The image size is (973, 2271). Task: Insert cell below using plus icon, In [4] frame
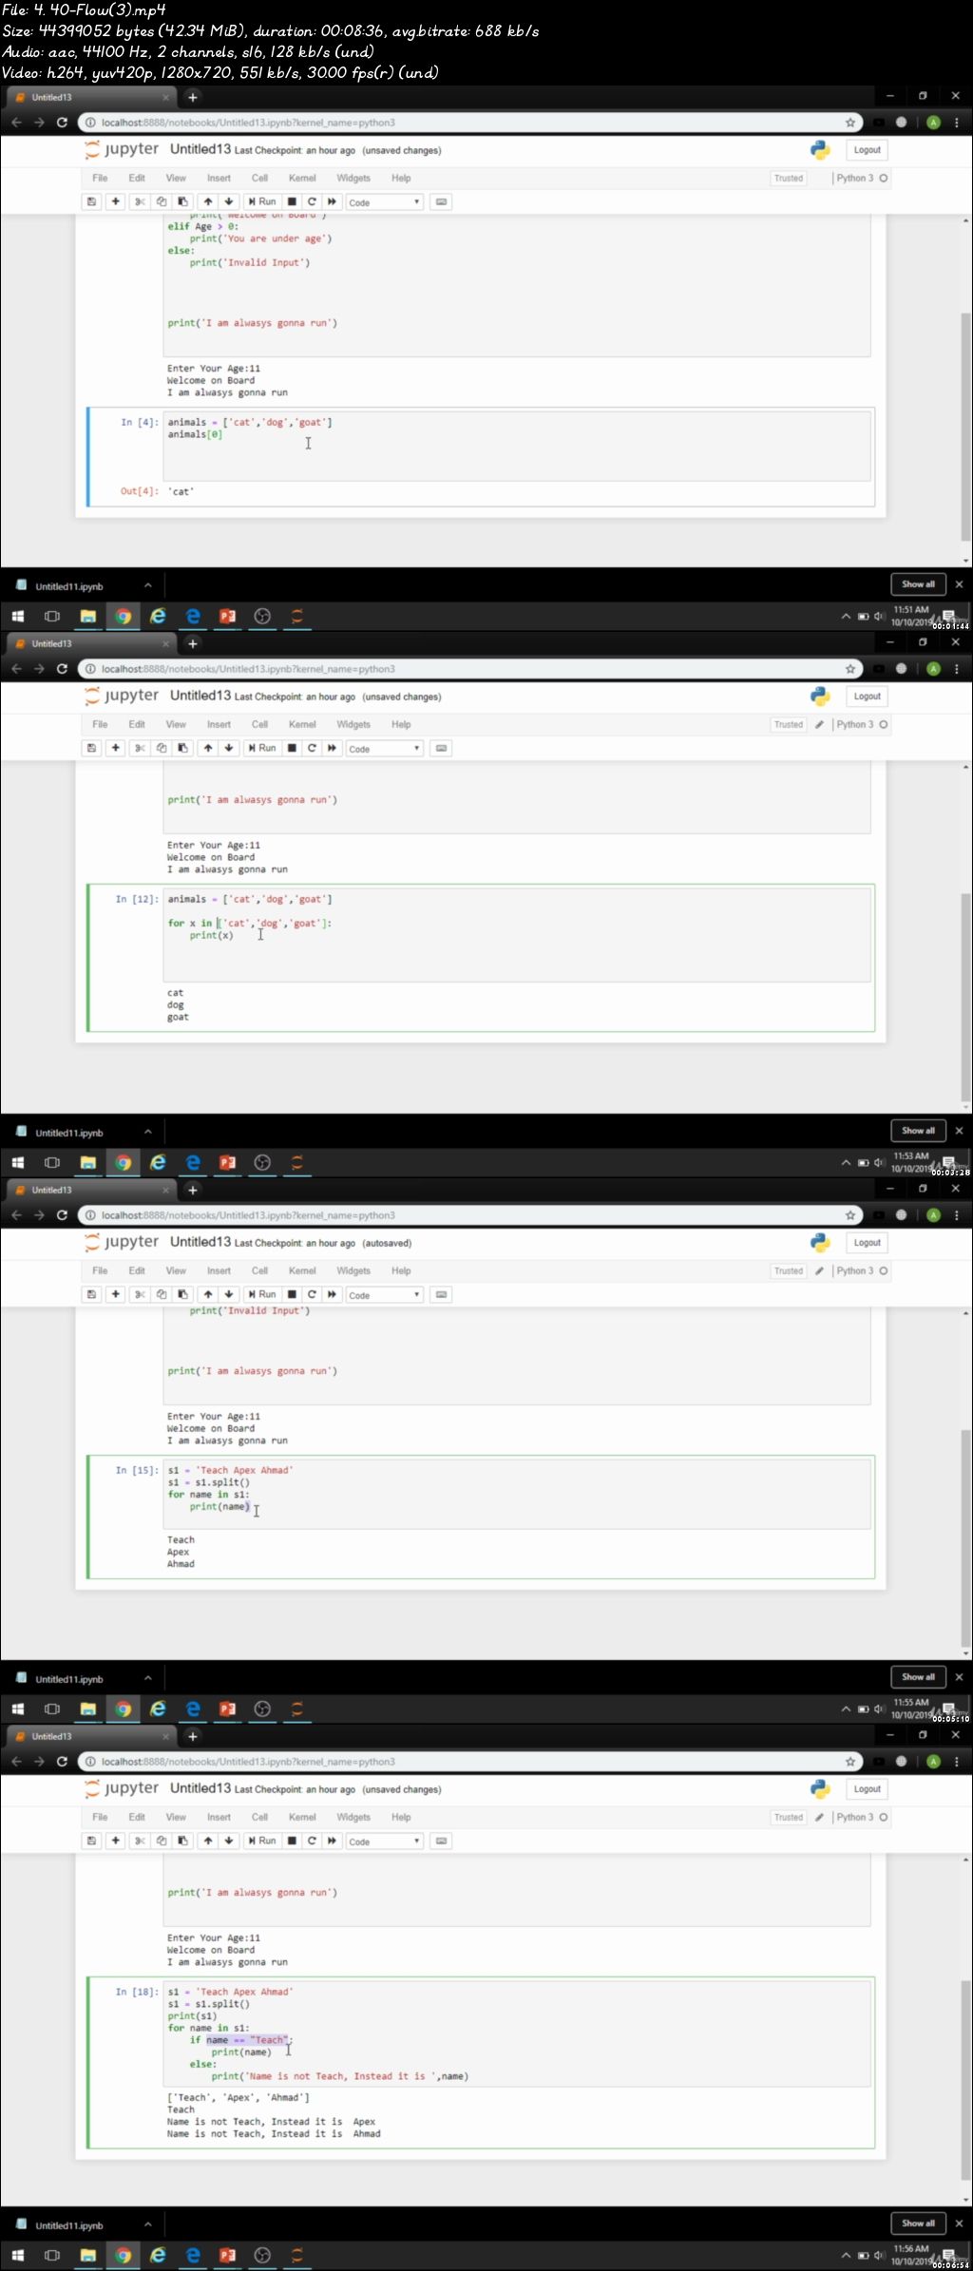click(x=115, y=201)
